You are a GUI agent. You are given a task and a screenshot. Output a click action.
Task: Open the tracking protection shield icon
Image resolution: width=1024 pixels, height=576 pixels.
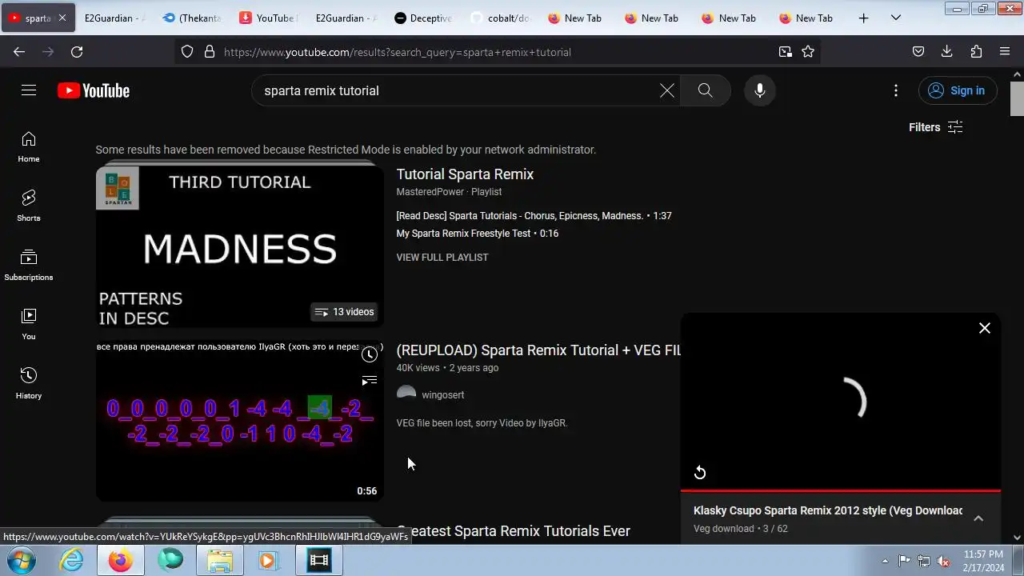[x=187, y=51]
